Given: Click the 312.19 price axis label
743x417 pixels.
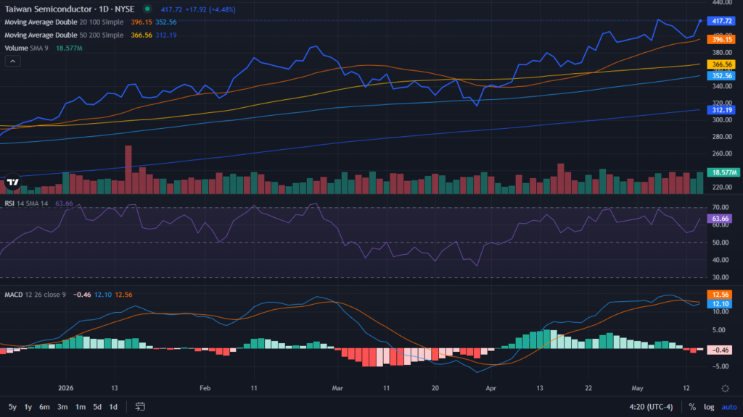Looking at the screenshot, I should [721, 110].
